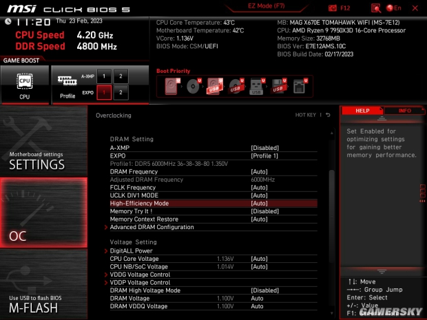Screen dimensions: 427x320
Task: Open the BIOS search magnifier icon
Action: tap(376, 8)
